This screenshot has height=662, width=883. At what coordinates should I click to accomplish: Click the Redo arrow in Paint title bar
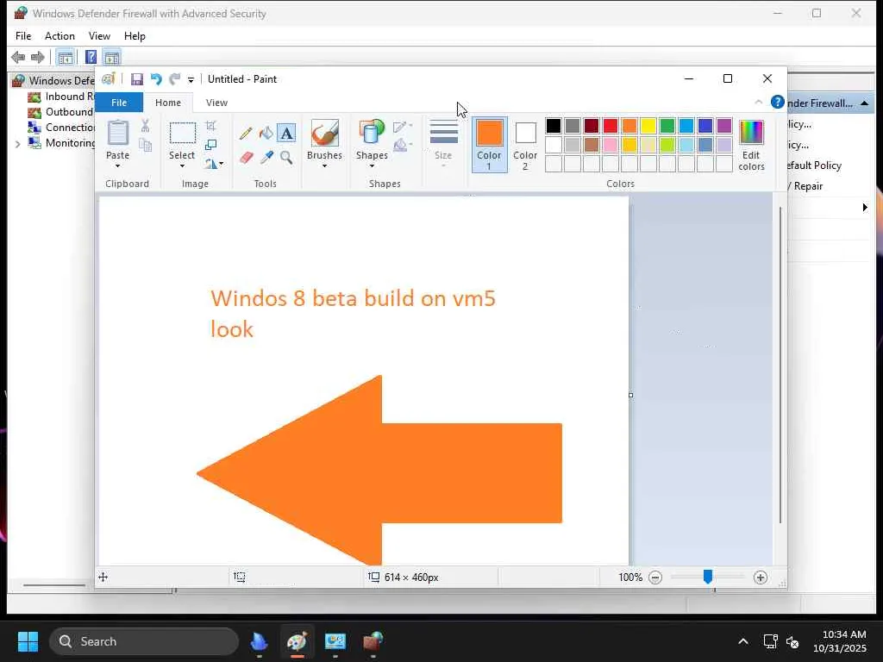pos(175,79)
